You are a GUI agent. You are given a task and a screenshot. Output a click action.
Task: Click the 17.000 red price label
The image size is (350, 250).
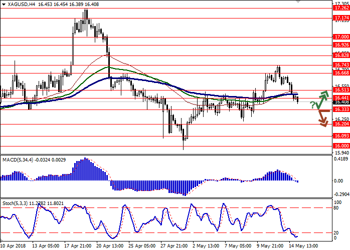point(342,37)
